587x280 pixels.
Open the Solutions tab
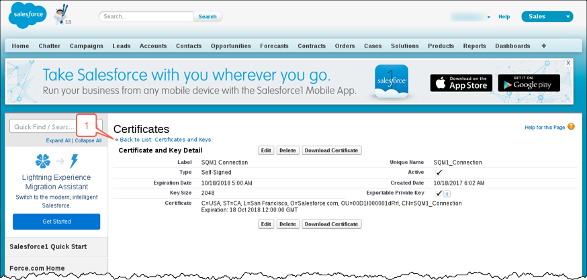coord(405,46)
